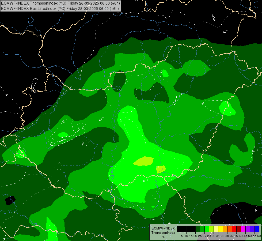Screen dimensions: 262x241
Task: Click legend scale value "45"
Action: click(245, 236)
